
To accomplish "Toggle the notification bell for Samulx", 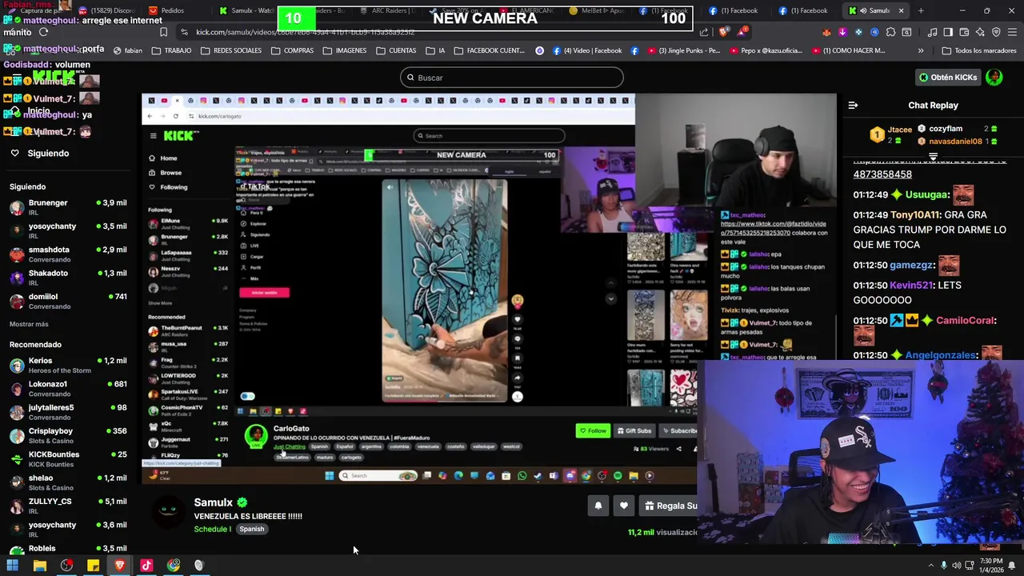I will click(x=598, y=506).
